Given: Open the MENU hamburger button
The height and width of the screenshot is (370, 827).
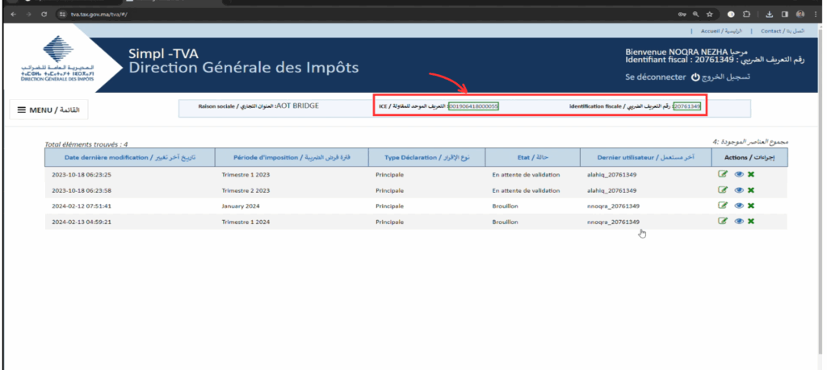Looking at the screenshot, I should coord(48,110).
